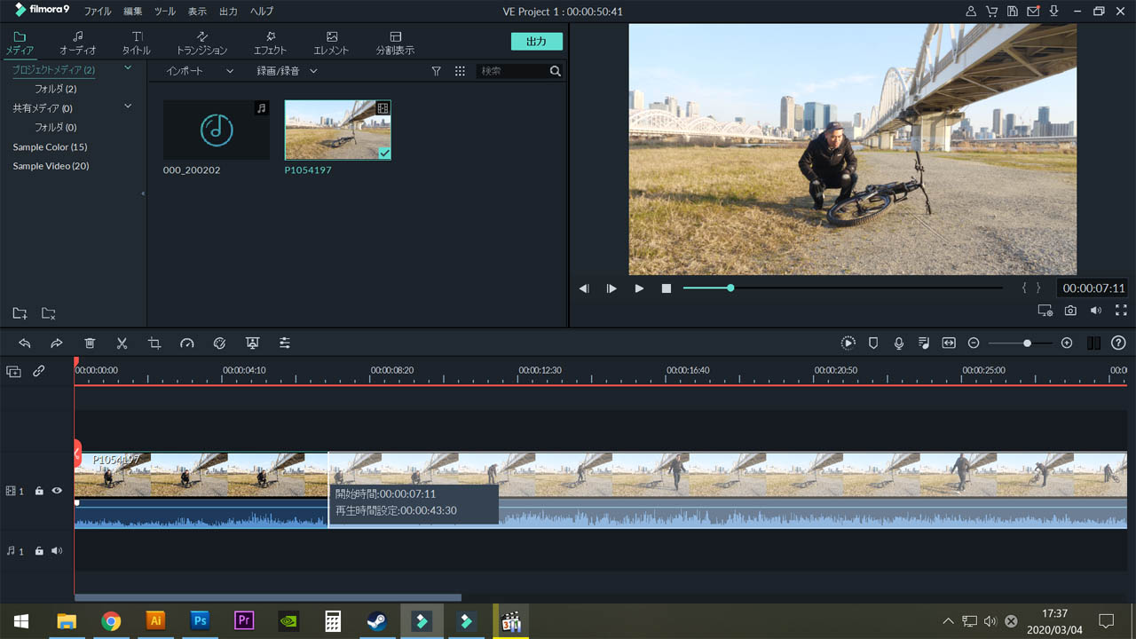Viewport: 1136px width, 639px height.
Task: Open the crop tool icon
Action: pyautogui.click(x=154, y=343)
